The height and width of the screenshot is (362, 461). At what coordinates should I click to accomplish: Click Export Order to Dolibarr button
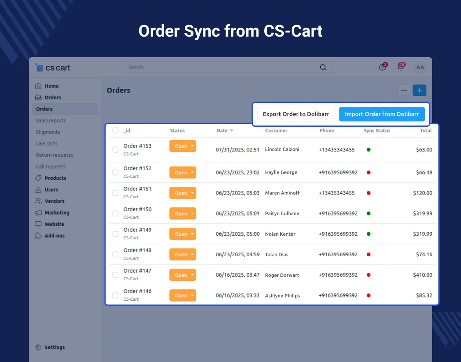click(296, 114)
